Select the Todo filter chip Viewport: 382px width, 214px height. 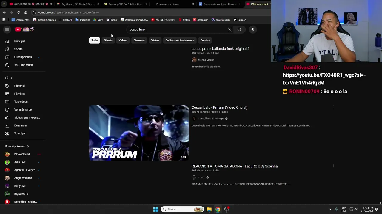click(x=95, y=40)
